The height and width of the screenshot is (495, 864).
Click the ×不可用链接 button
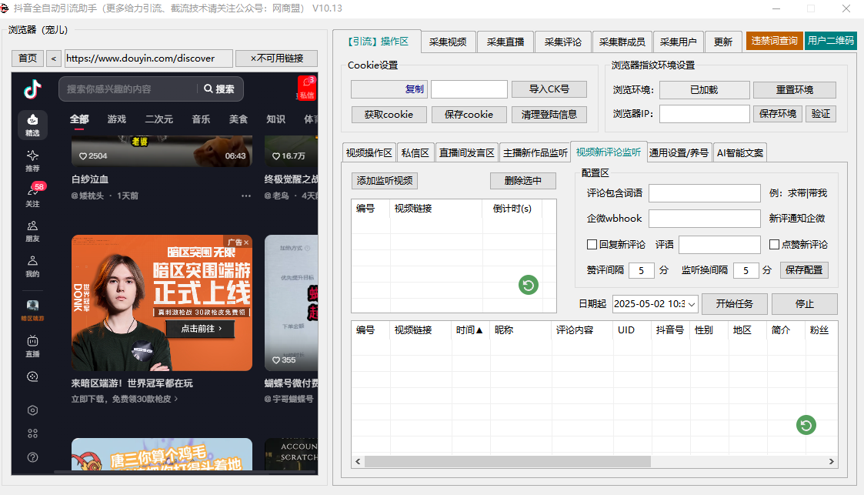(x=277, y=59)
